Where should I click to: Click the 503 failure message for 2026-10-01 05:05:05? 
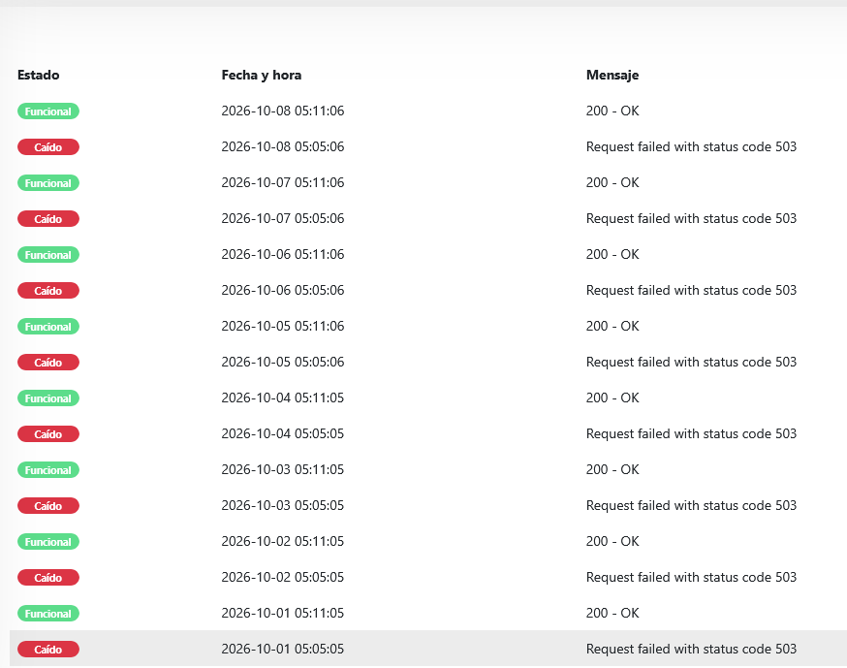pos(691,649)
